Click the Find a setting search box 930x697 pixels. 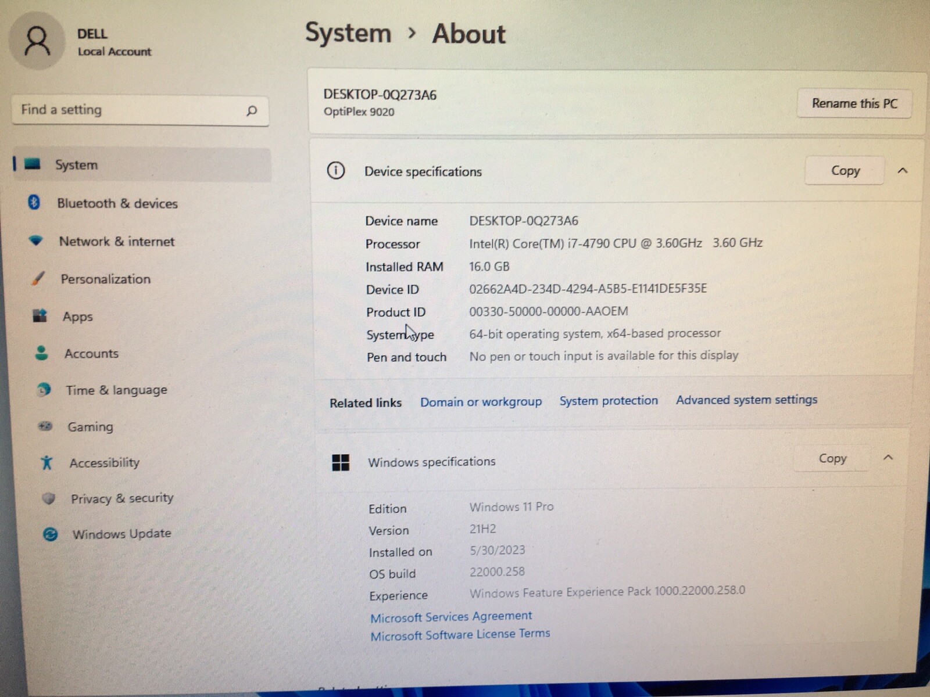coord(140,110)
